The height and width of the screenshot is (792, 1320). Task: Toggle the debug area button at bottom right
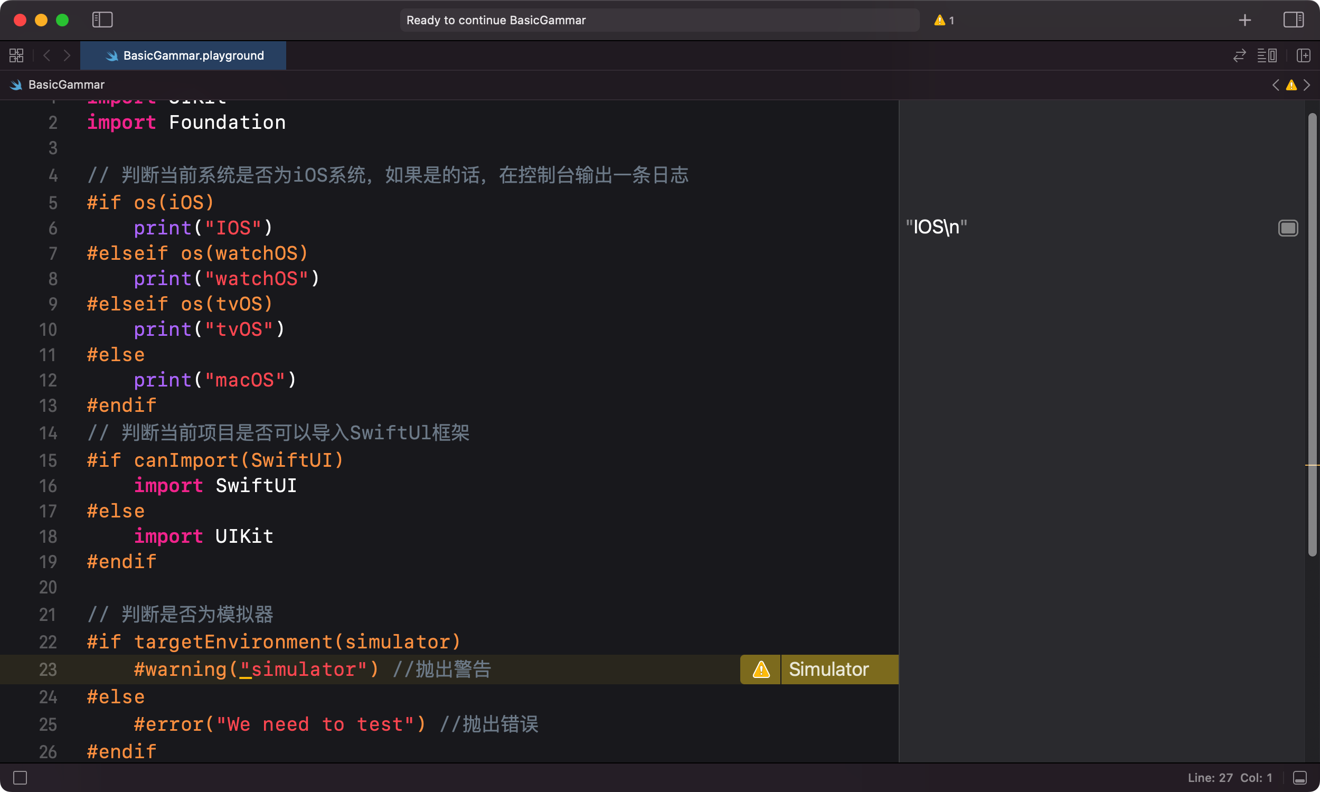pyautogui.click(x=1300, y=778)
